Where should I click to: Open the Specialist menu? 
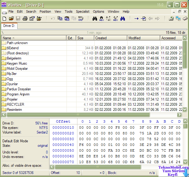(x=83, y=11)
